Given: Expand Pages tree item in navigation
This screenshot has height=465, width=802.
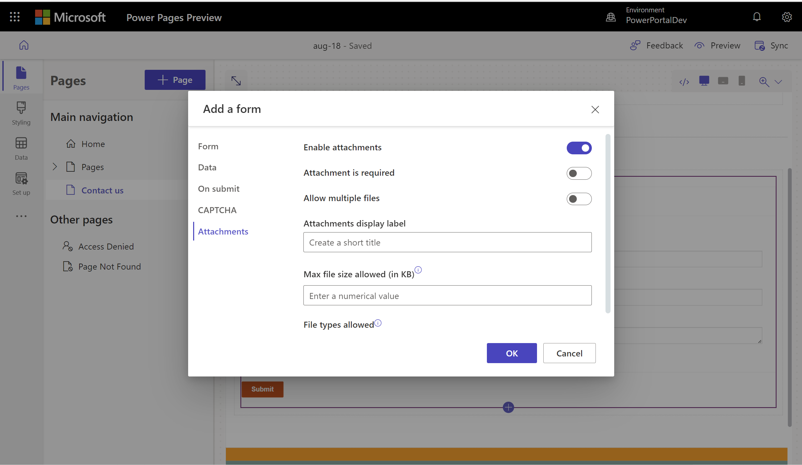Looking at the screenshot, I should point(55,166).
